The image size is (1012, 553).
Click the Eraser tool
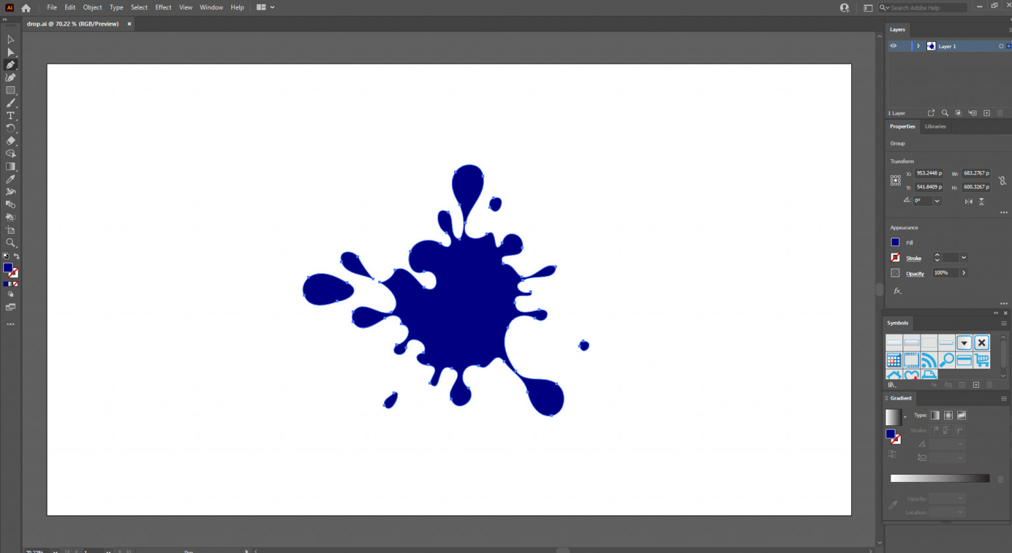click(11, 141)
